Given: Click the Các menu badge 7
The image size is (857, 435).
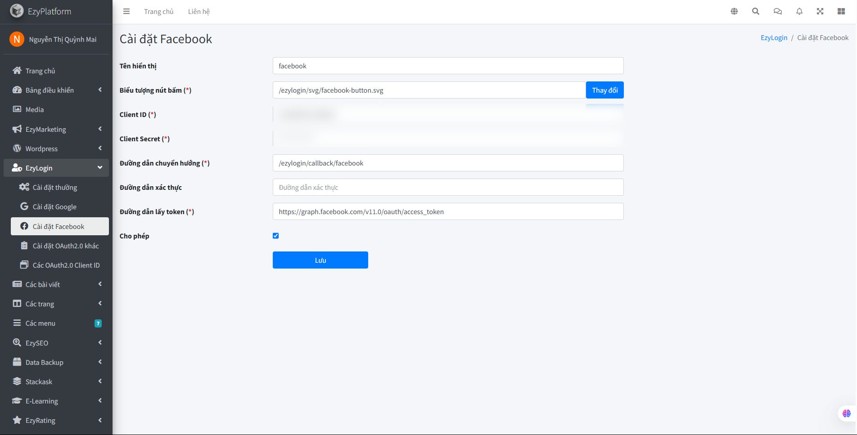Looking at the screenshot, I should 98,323.
